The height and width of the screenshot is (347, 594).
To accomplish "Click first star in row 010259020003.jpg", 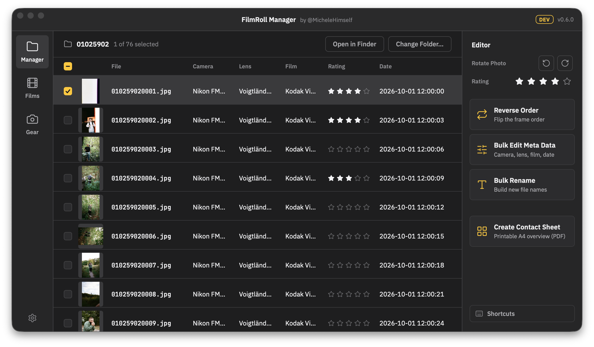I will tap(331, 149).
